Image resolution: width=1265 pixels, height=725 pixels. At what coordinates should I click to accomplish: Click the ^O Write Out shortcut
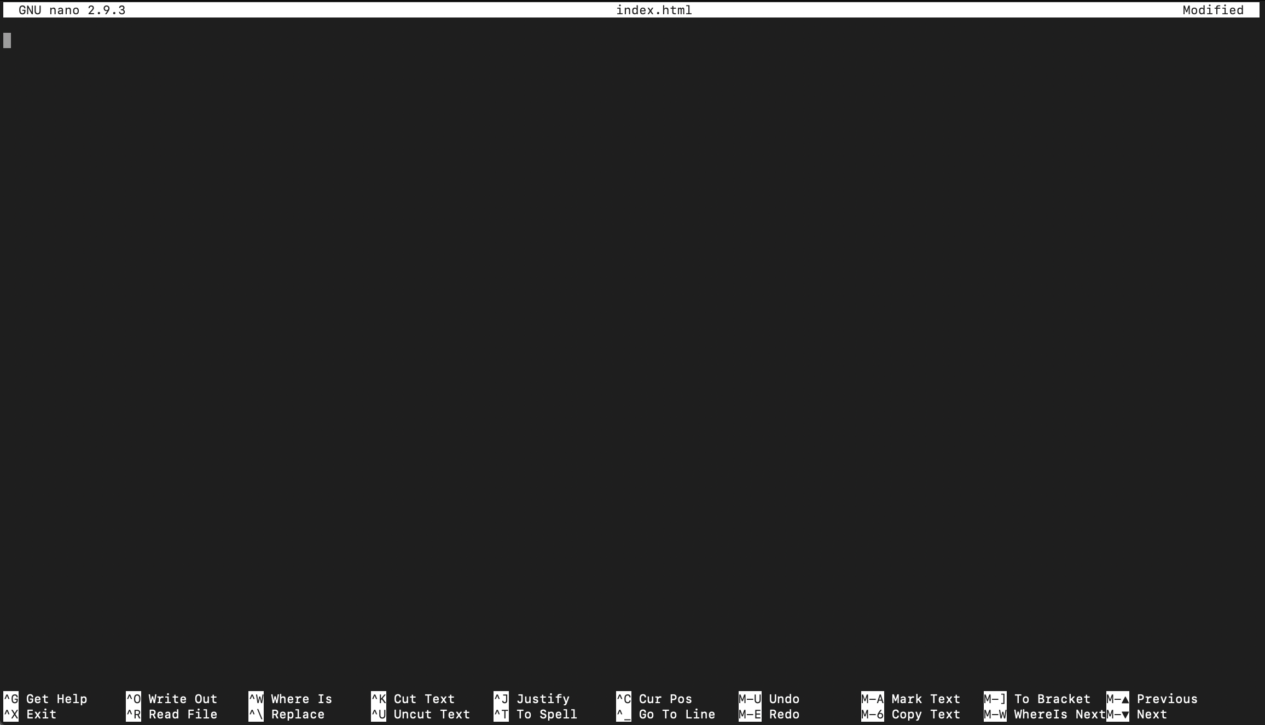point(172,699)
